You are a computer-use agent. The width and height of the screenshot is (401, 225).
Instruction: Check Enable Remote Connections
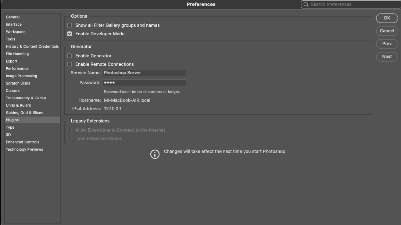click(69, 64)
